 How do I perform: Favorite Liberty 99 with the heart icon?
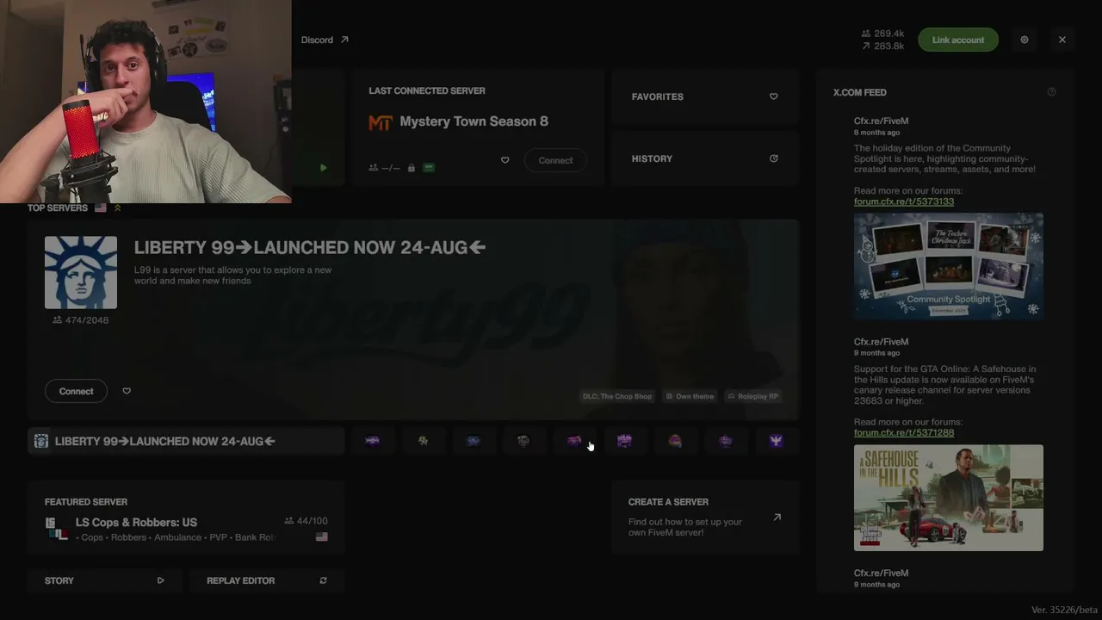(x=127, y=391)
